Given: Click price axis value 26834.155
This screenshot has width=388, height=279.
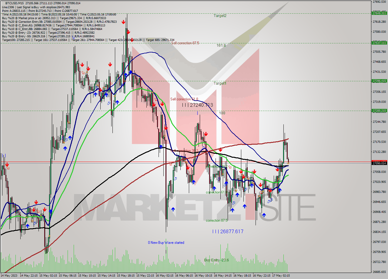Looking at the screenshot, I should (380, 232).
